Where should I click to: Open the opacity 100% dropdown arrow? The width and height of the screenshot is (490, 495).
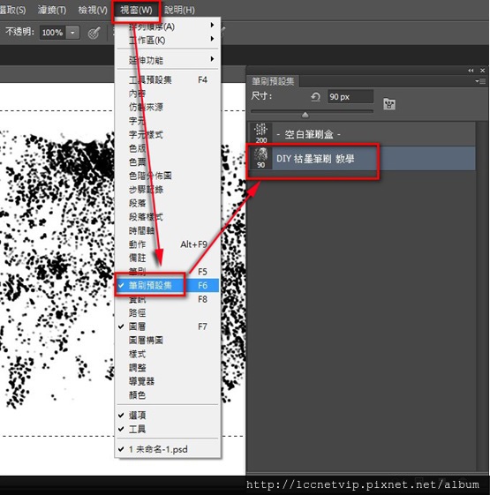pyautogui.click(x=72, y=33)
